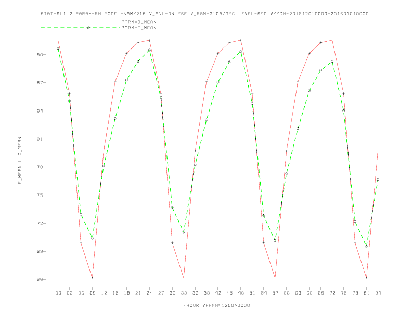Click the y-axis tick label 66
412x319 pixels.
point(40,279)
